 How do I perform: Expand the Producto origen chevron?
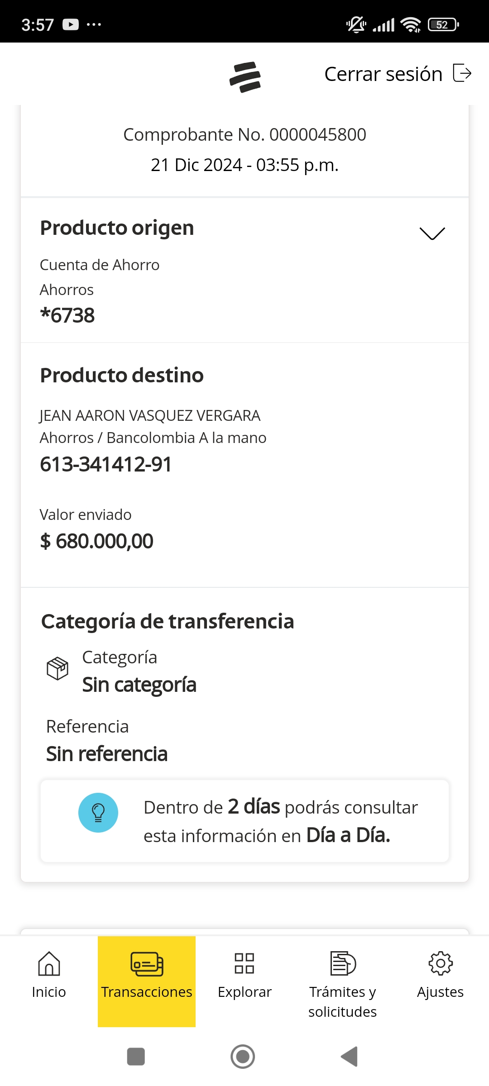(432, 233)
